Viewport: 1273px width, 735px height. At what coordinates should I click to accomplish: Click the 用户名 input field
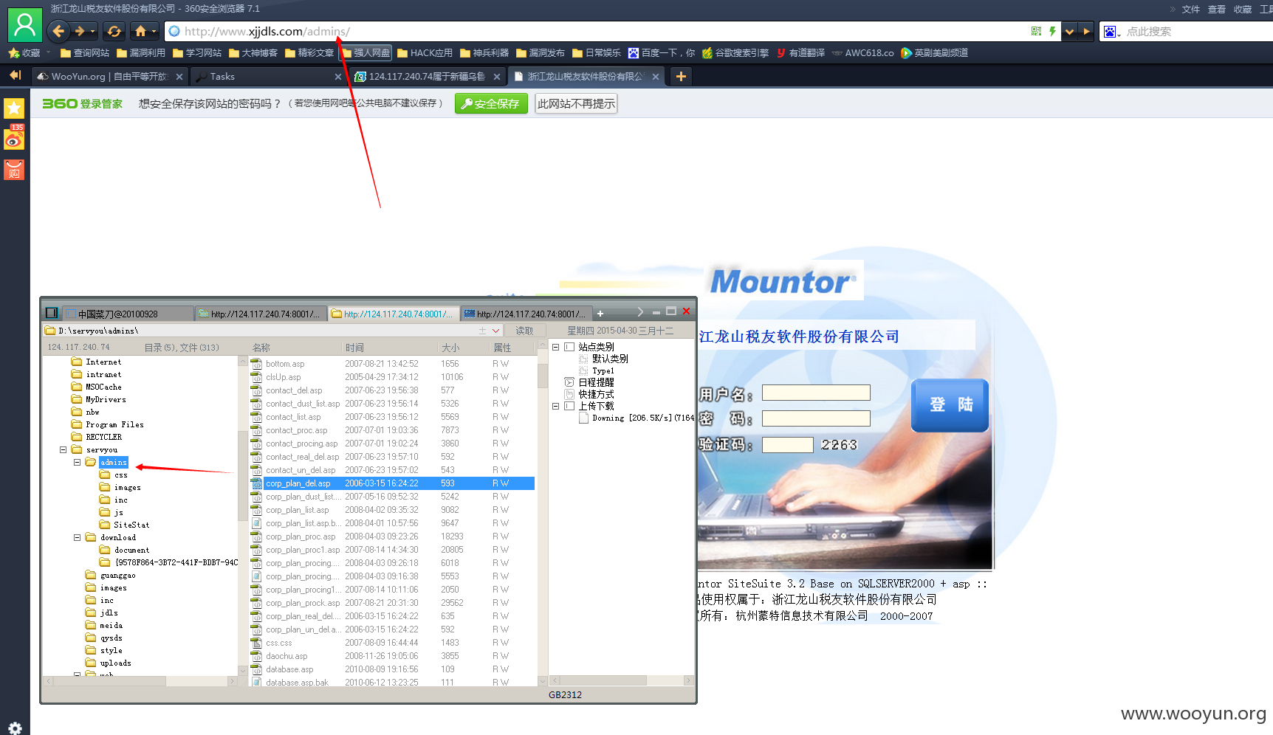[816, 393]
